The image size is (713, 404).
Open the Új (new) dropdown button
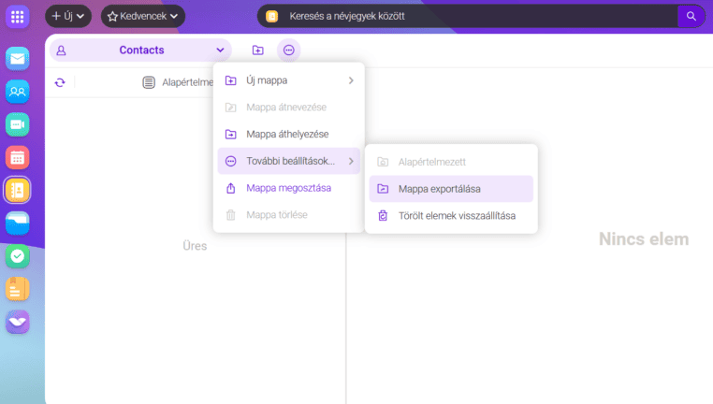click(69, 16)
